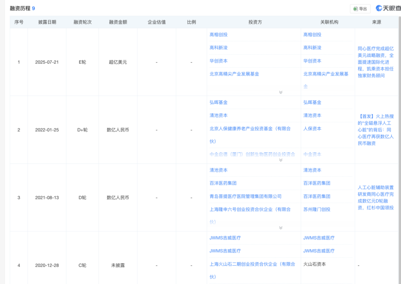Open 高榕创投 in the 关联机构 column

pyautogui.click(x=312, y=35)
